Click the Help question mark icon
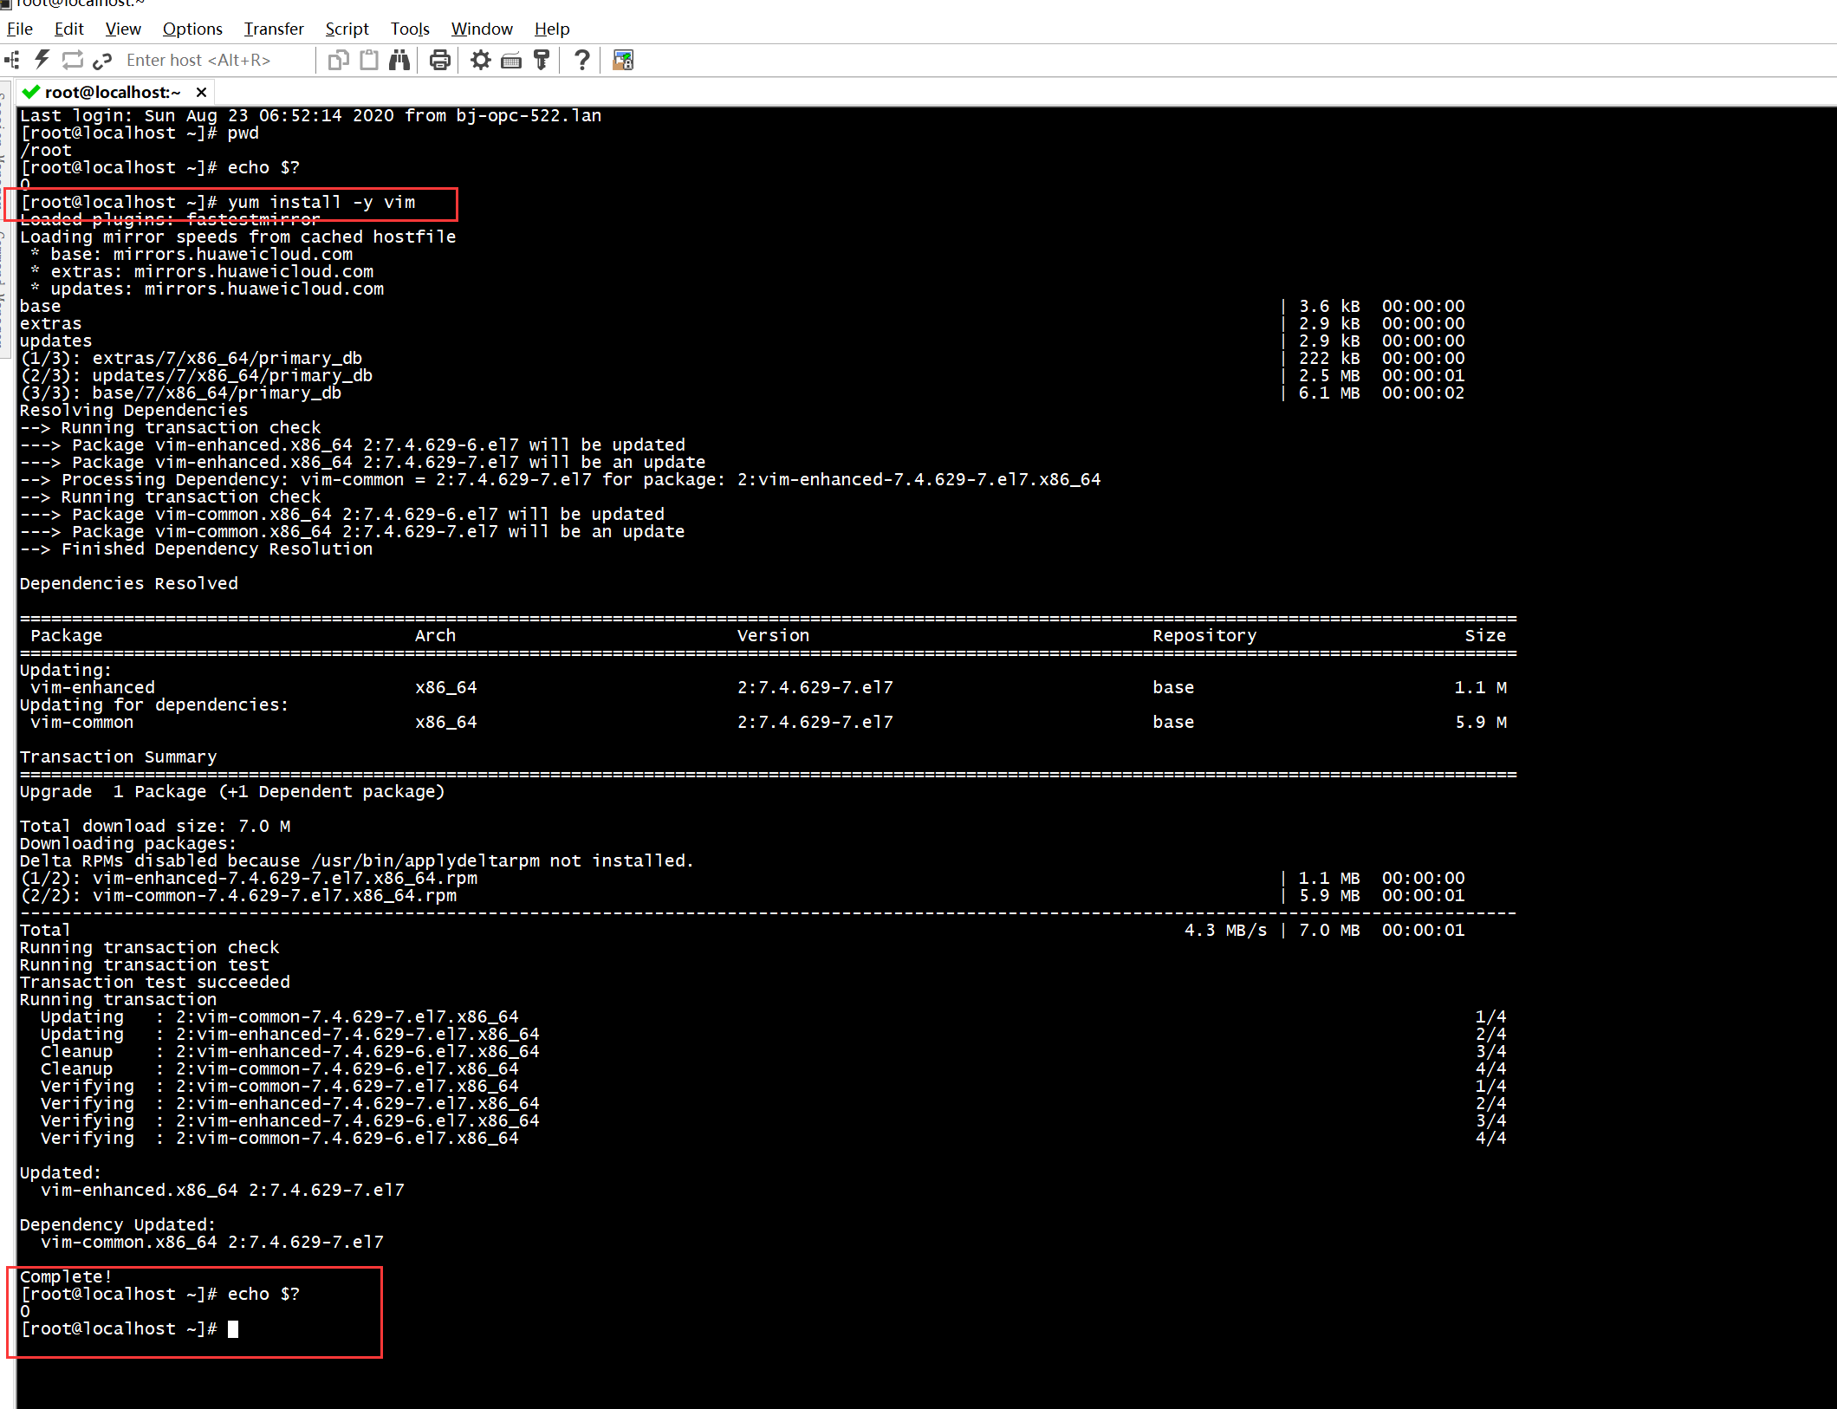Screen dimensions: 1837x1409 [582, 60]
